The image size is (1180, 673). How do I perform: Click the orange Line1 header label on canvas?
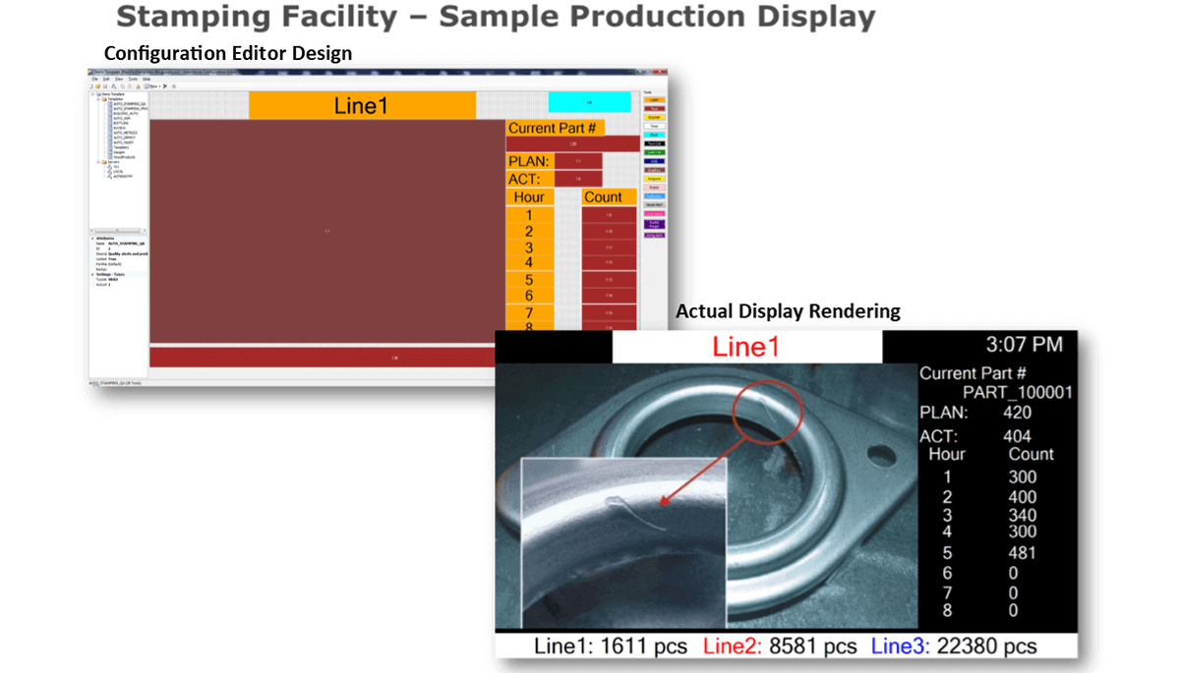[362, 106]
